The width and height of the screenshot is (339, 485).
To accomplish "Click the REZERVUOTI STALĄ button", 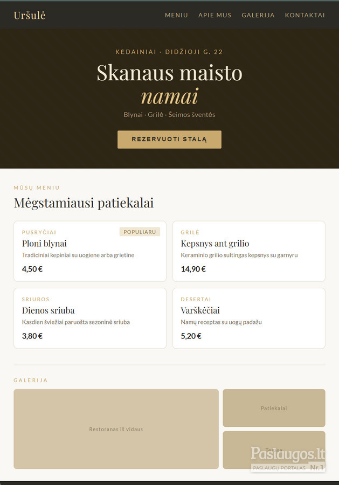I will [x=169, y=139].
